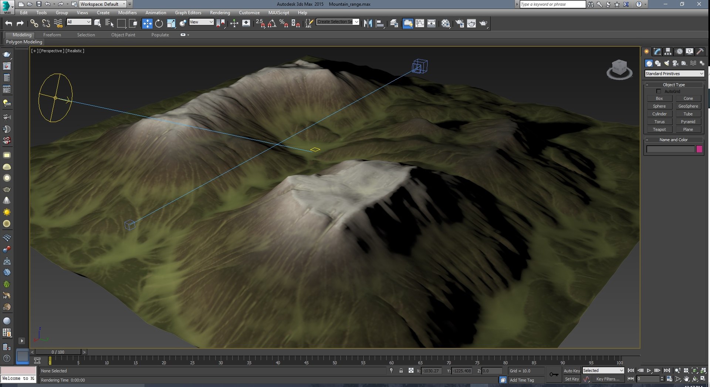Open Render Setup dialog
The height and width of the screenshot is (387, 710).
click(460, 23)
